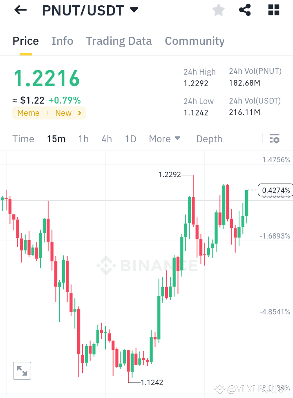Screen dimensions: 293x398
Task: Select the 15m interval
Action: [x=56, y=139]
